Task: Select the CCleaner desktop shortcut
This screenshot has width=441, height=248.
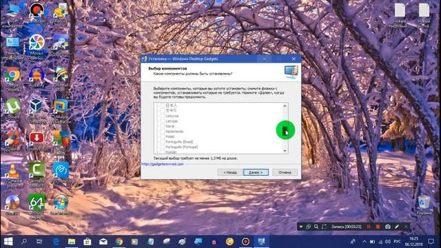Action: [x=12, y=141]
